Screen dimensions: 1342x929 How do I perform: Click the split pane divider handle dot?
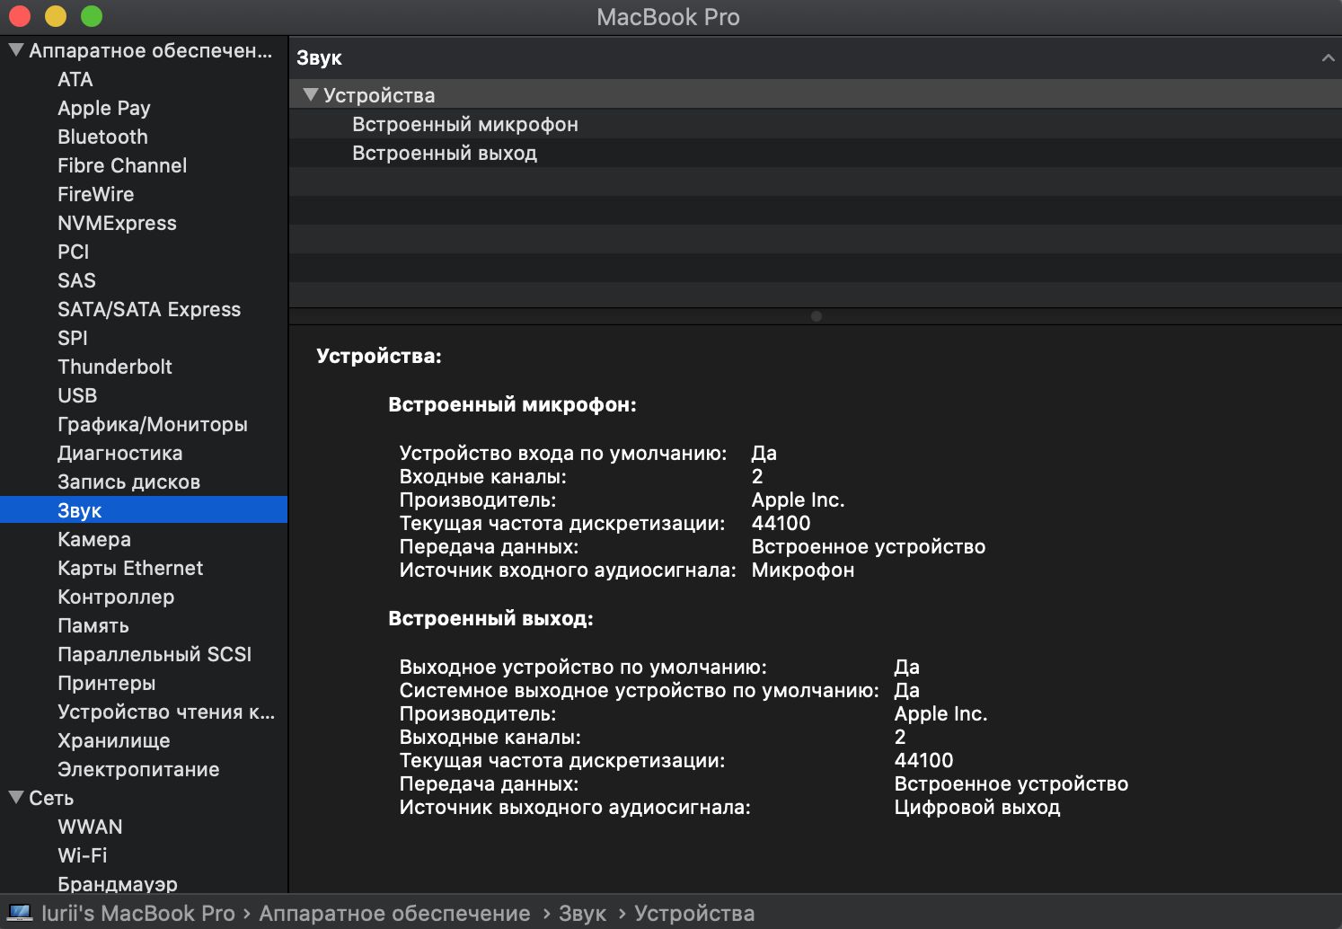coord(816,316)
